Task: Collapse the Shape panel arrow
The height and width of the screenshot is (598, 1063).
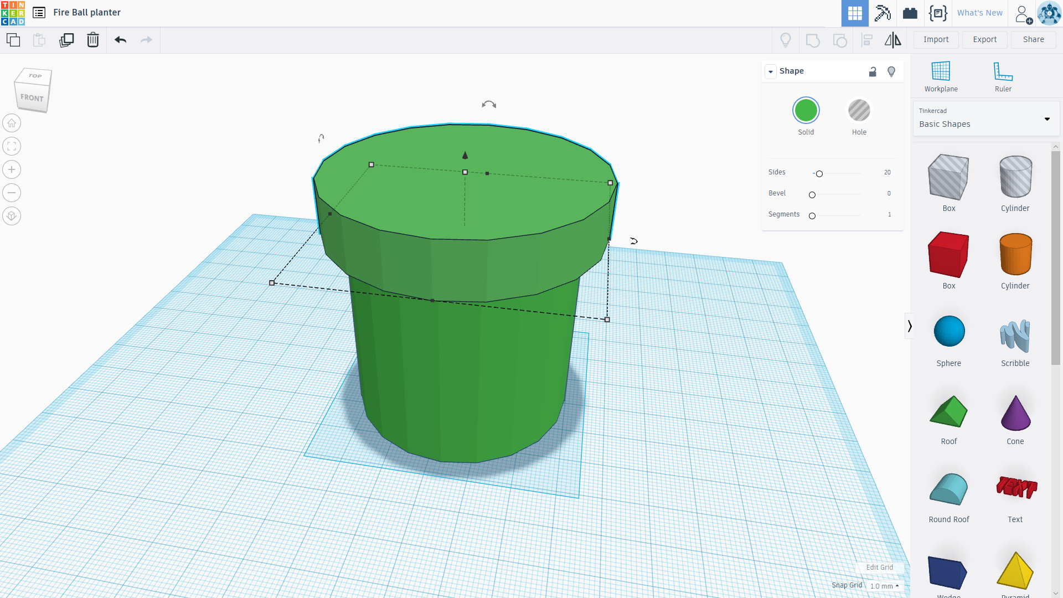Action: (771, 71)
